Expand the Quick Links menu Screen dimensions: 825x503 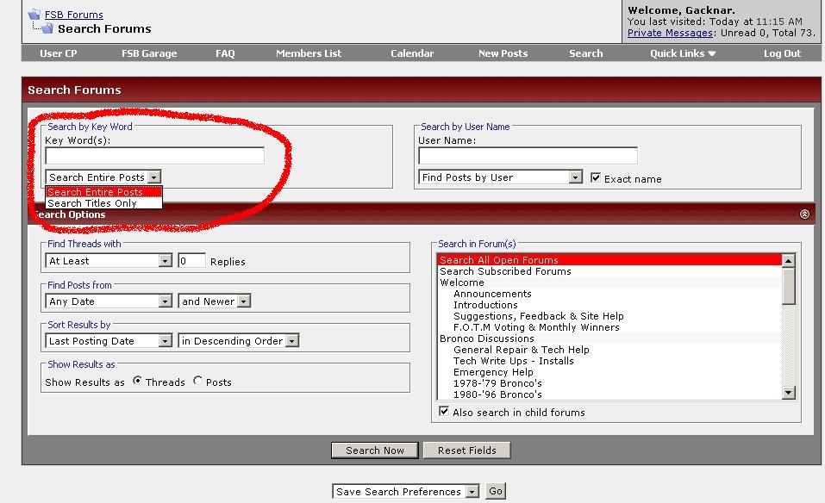point(683,53)
